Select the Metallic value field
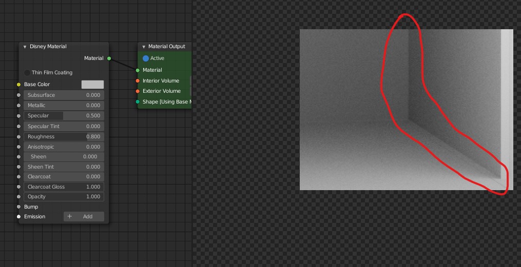Screen dimensions: 521x267 (64, 106)
